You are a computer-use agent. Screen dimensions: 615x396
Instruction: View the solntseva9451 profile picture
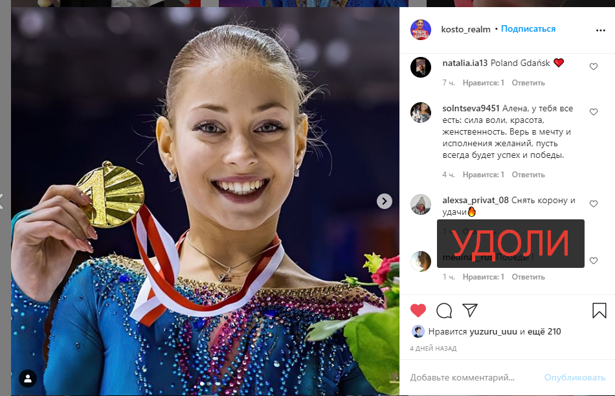point(420,113)
